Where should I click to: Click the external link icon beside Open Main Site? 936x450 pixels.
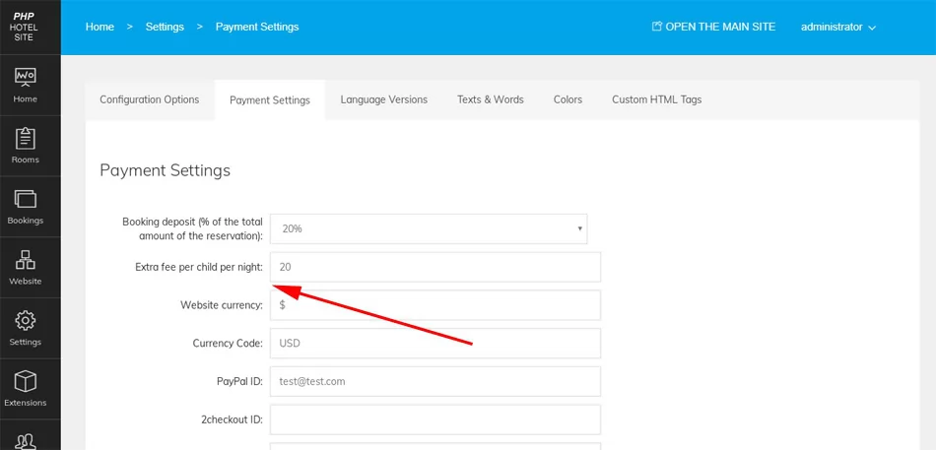(x=657, y=27)
